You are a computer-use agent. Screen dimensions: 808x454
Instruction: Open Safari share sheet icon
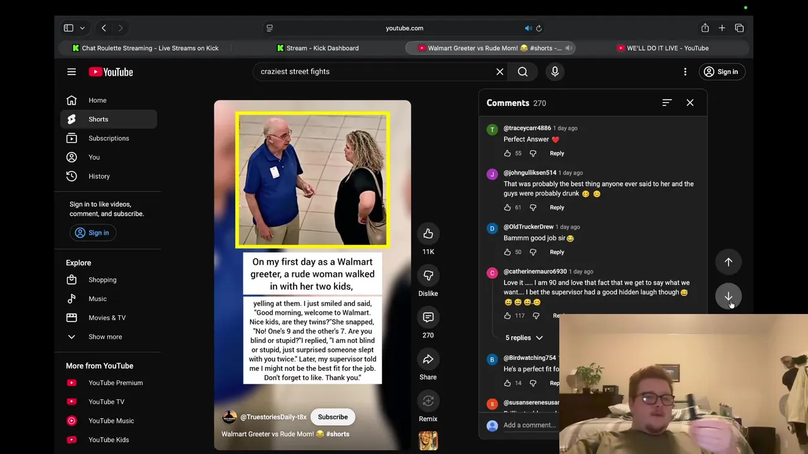(705, 28)
